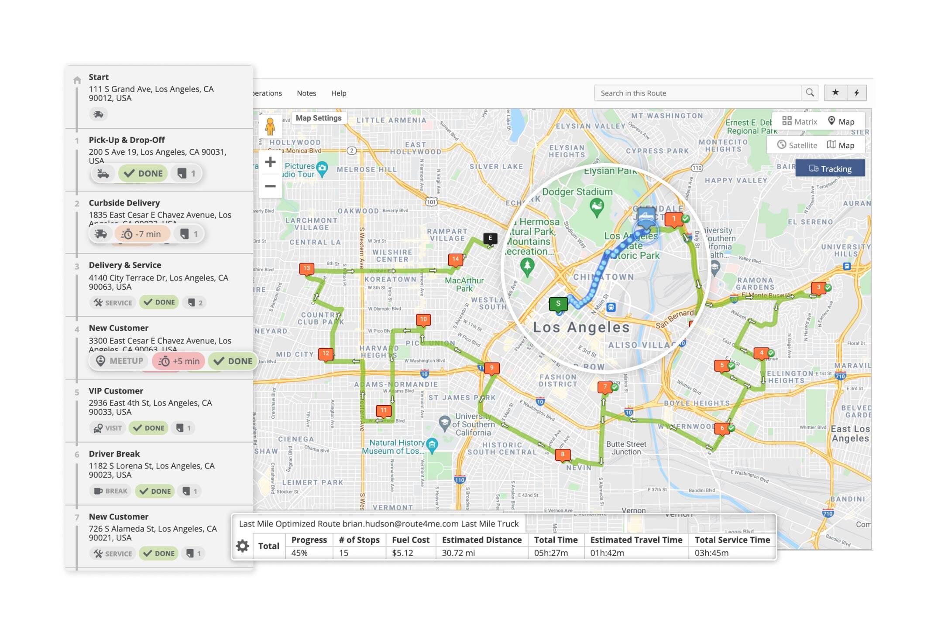This screenshot has width=941, height=636.
Task: Expand the Map Settings panel
Action: coord(318,119)
